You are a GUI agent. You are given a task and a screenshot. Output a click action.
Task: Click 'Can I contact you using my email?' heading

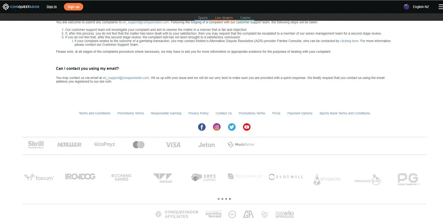pyautogui.click(x=87, y=69)
